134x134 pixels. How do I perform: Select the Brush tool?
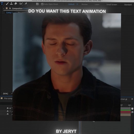[7, 4]
